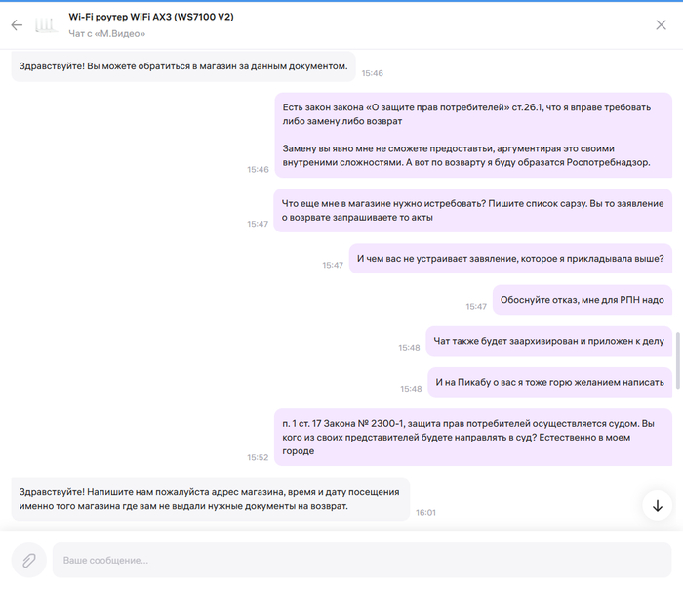Click the message 'Чат также будет заархивирован'
Viewport: 683px width, 589px height.
click(548, 341)
